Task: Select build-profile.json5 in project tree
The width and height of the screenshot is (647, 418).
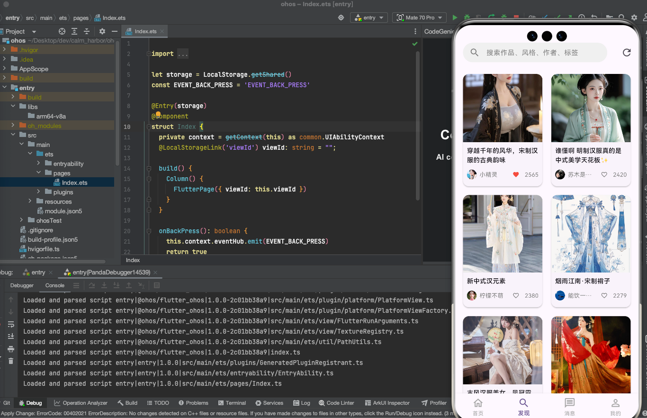Action: click(x=48, y=239)
